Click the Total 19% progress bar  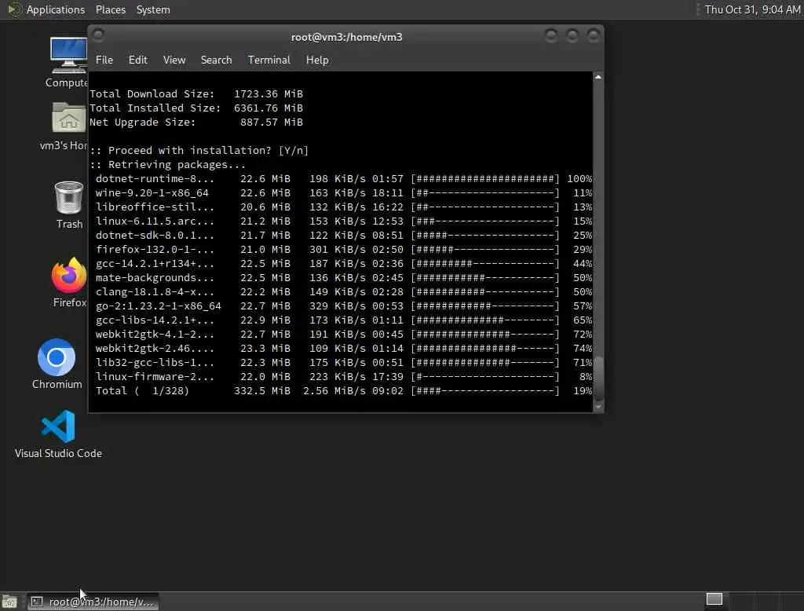[x=485, y=390]
